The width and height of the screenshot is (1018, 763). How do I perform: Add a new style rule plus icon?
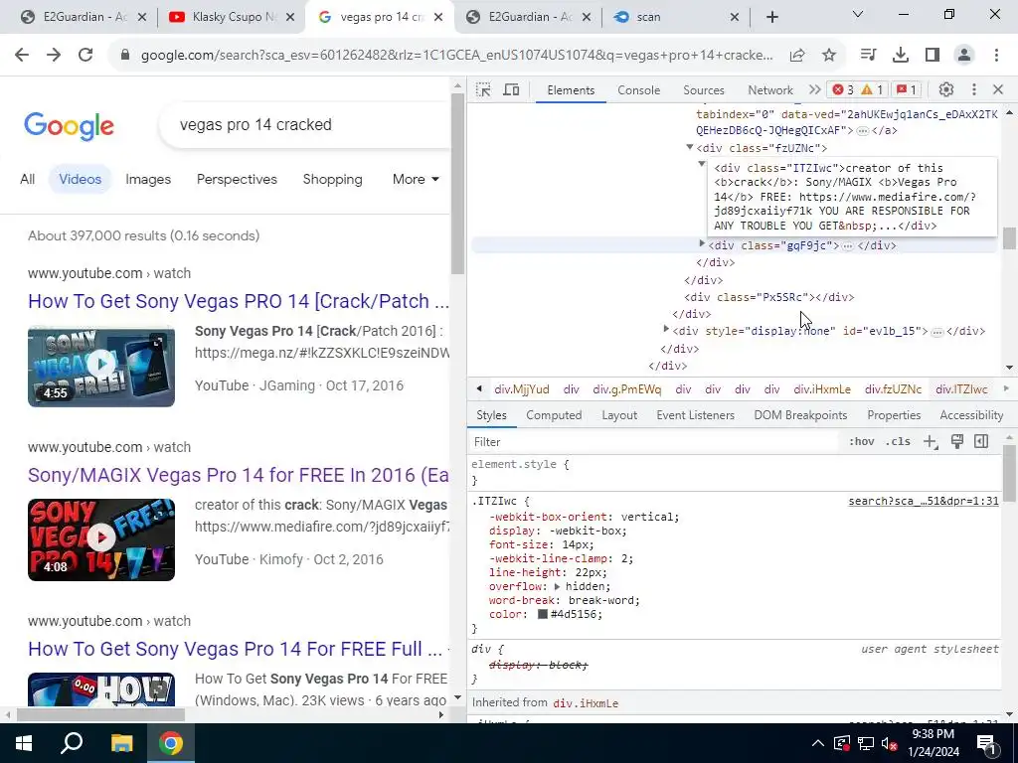pos(930,442)
